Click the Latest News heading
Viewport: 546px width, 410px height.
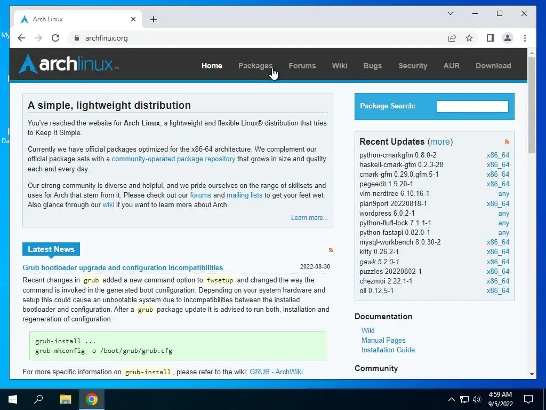[x=51, y=249]
